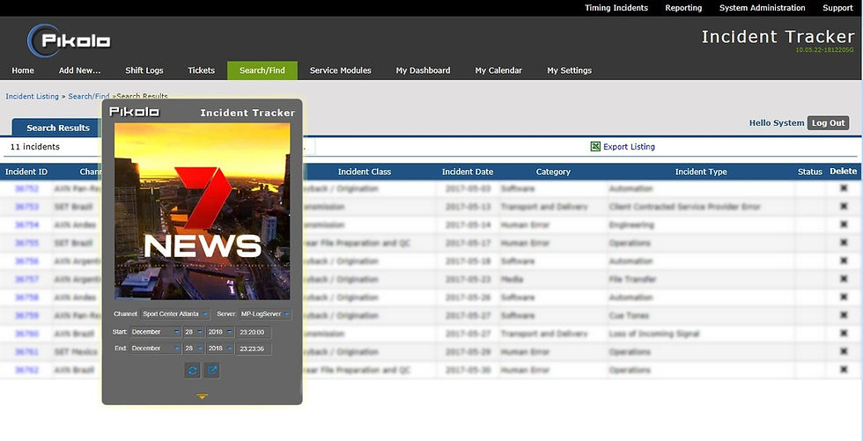Click the Log Out button
The image size is (863, 441).
pos(828,122)
